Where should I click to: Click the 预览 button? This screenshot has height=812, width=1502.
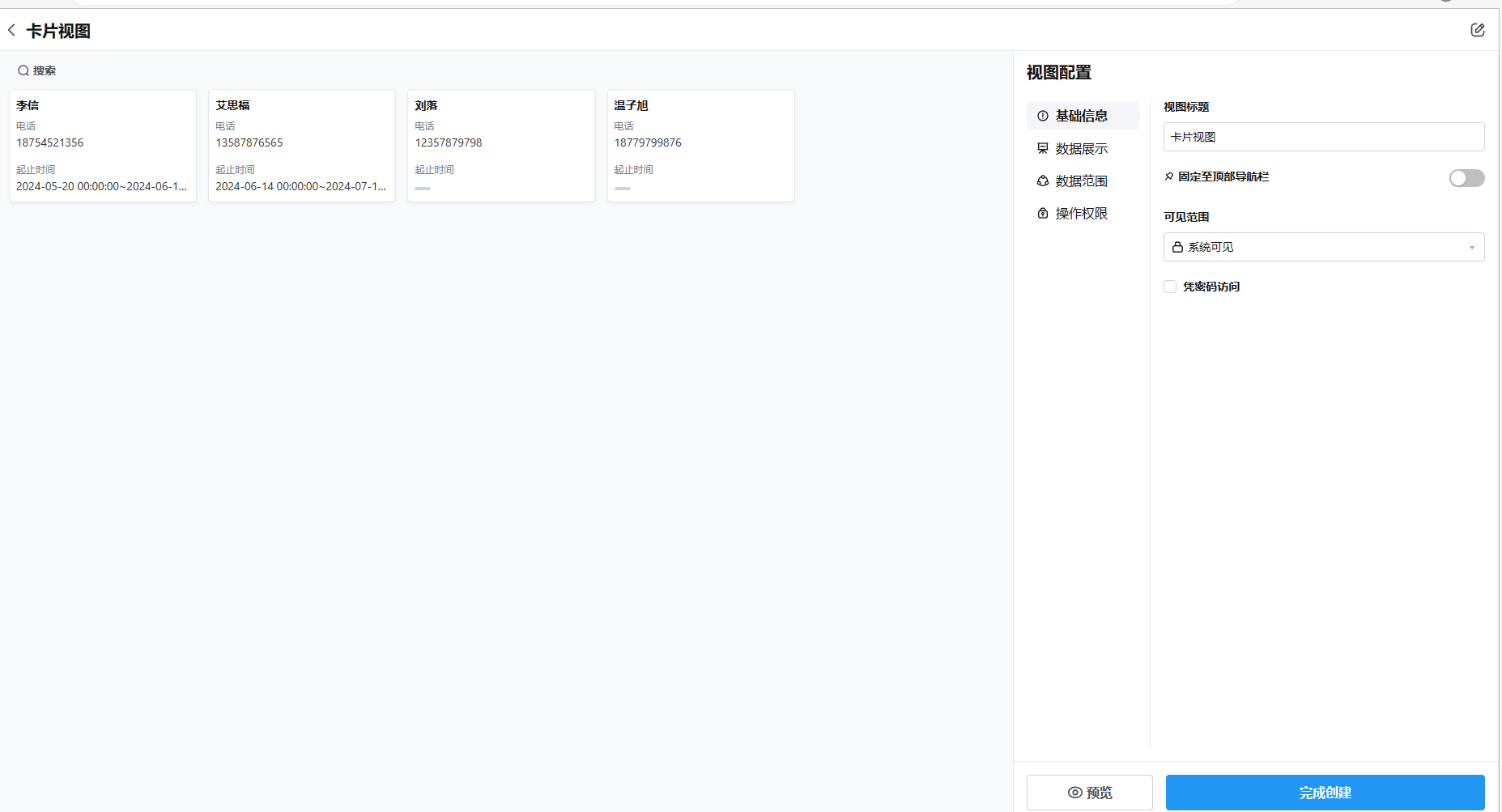click(x=1089, y=793)
